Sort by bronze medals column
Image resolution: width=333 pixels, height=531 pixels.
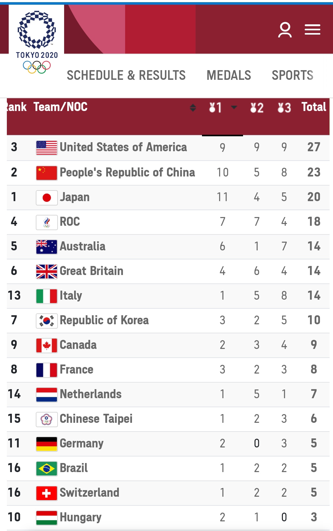[284, 108]
